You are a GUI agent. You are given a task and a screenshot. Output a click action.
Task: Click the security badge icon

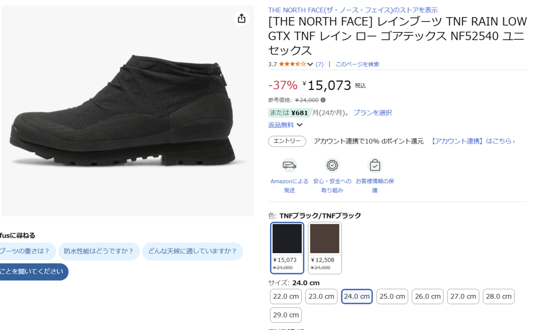(332, 165)
